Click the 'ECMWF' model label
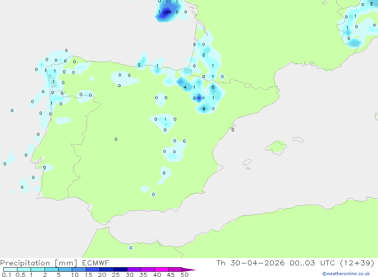 click(x=96, y=263)
